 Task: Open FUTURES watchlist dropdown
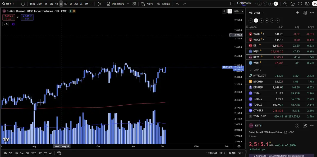click(256, 13)
